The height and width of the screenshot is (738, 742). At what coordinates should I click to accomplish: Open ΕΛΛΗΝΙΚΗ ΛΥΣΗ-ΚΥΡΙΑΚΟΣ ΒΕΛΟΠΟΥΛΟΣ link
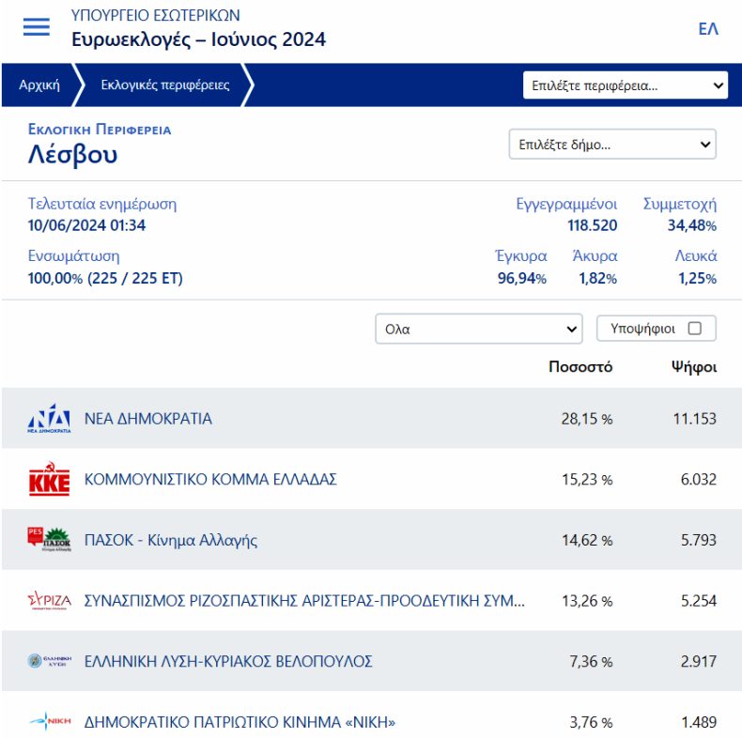coord(228,661)
